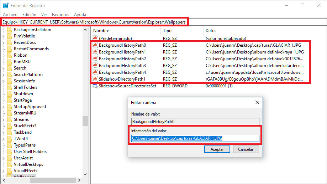Expand the Taskband tree node
The height and width of the screenshot is (184, 327).
[x=3, y=132]
